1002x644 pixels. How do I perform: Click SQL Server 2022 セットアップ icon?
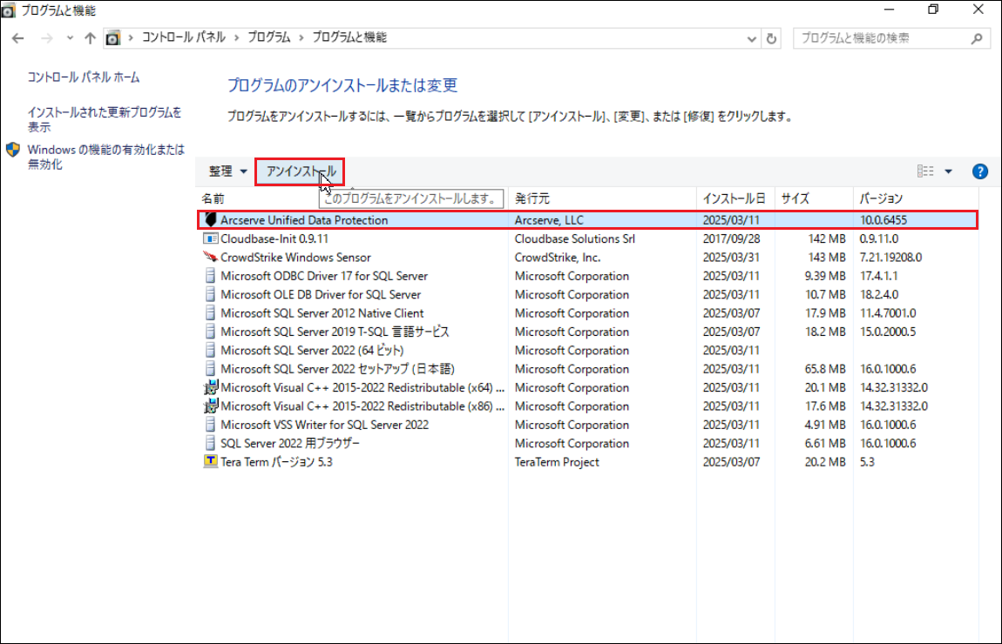(x=210, y=368)
